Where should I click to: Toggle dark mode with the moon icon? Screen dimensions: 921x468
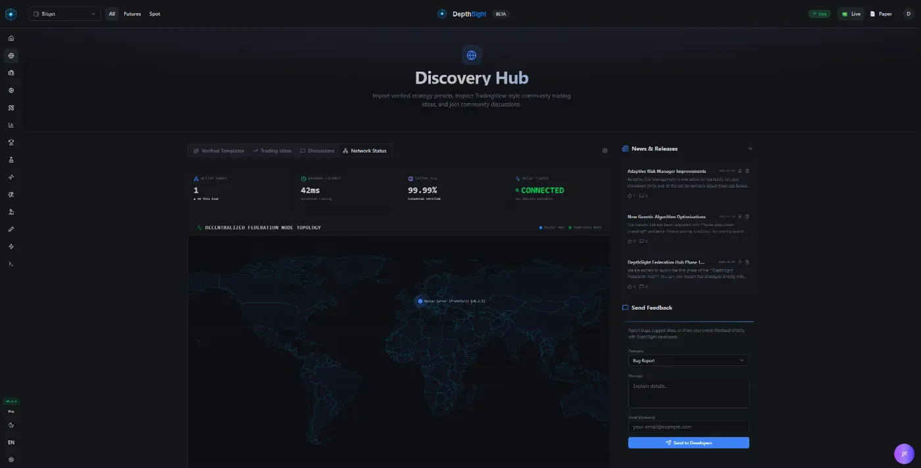11,425
